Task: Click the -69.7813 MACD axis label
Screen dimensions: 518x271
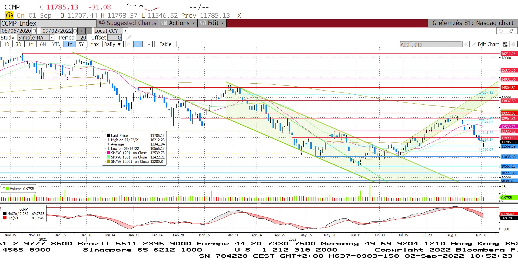Action: [x=509, y=218]
